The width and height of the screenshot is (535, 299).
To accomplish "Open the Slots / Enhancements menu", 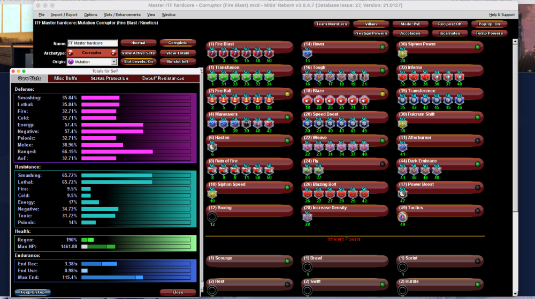I will (x=122, y=14).
